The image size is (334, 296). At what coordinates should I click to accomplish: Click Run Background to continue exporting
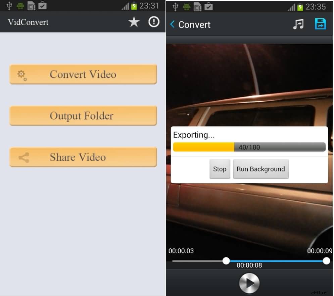261,169
